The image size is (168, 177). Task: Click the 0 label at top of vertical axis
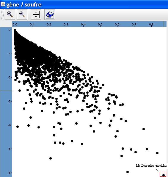(10, 30)
